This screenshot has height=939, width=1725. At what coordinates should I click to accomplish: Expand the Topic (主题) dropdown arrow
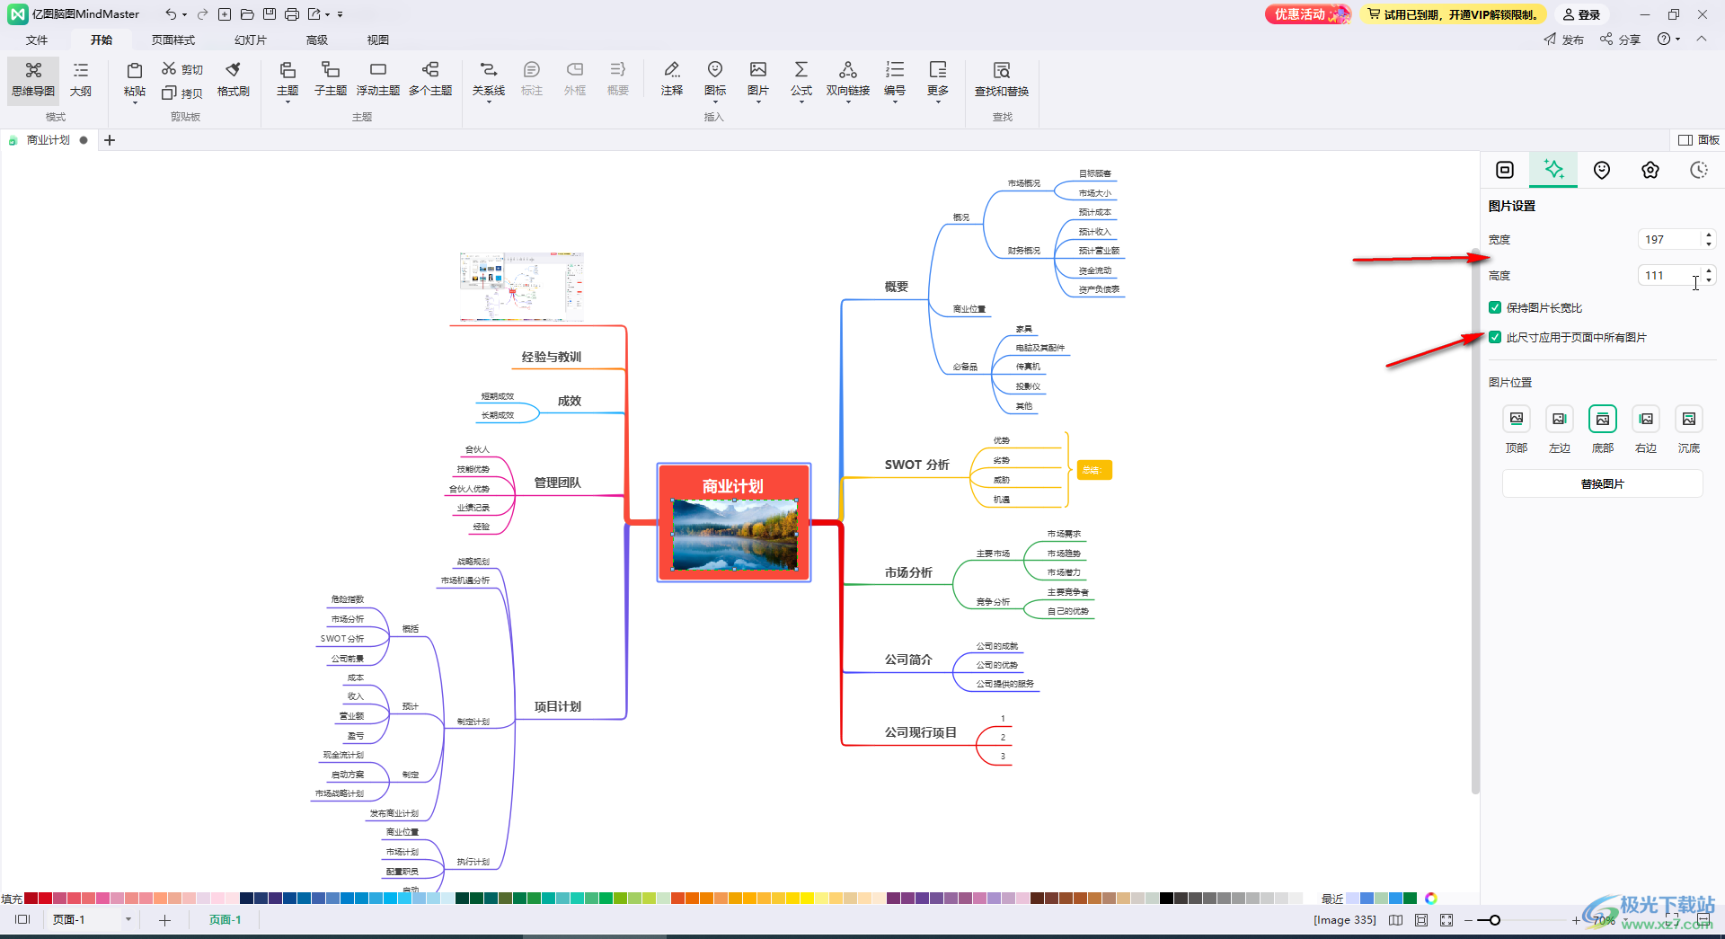pyautogui.click(x=287, y=103)
